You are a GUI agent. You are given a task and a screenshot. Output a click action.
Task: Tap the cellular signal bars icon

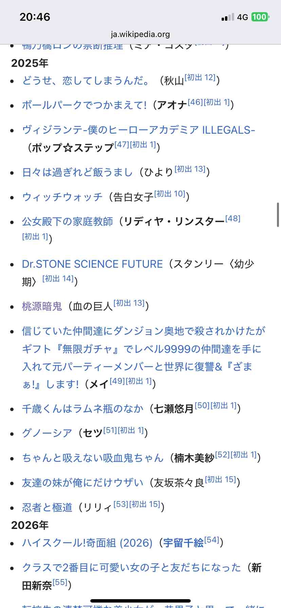coord(228,17)
